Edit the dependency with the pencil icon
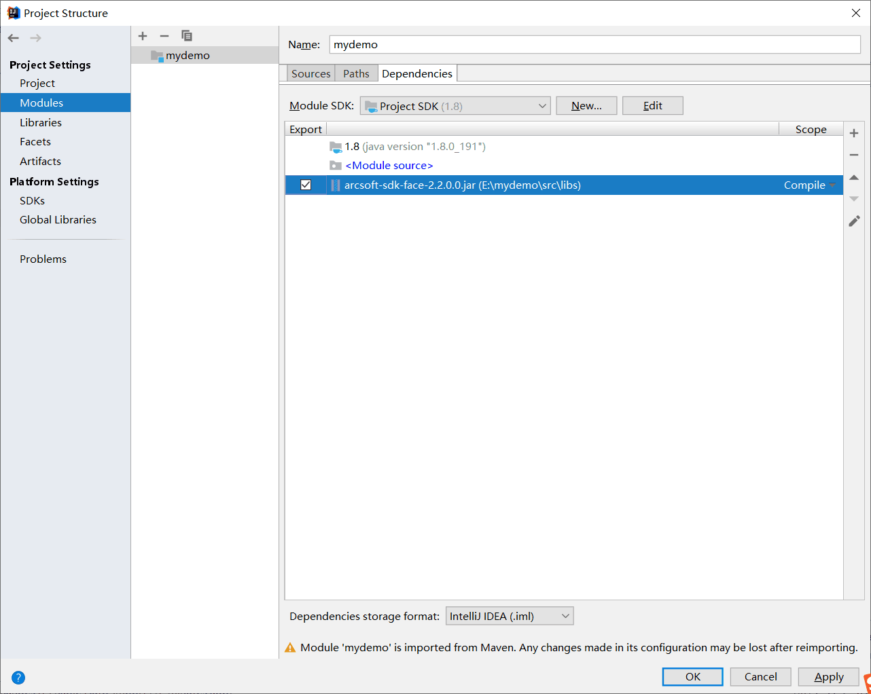 coord(854,221)
